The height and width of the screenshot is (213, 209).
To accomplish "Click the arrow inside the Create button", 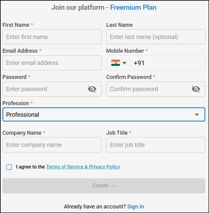I will 113,186.
